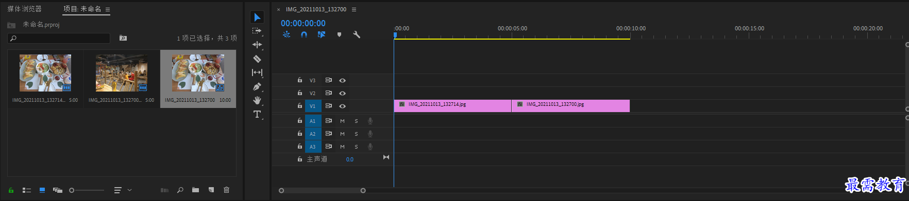
Task: Select the Track Select Forward tool
Action: click(x=257, y=31)
